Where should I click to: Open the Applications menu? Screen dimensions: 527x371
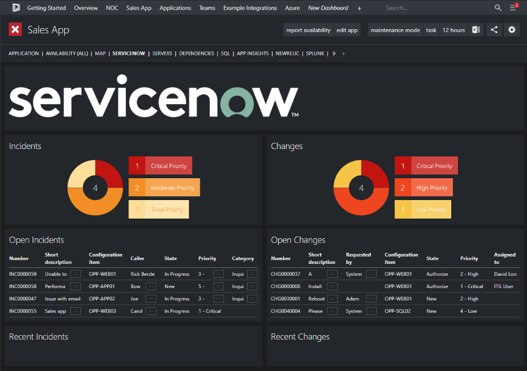click(x=175, y=8)
